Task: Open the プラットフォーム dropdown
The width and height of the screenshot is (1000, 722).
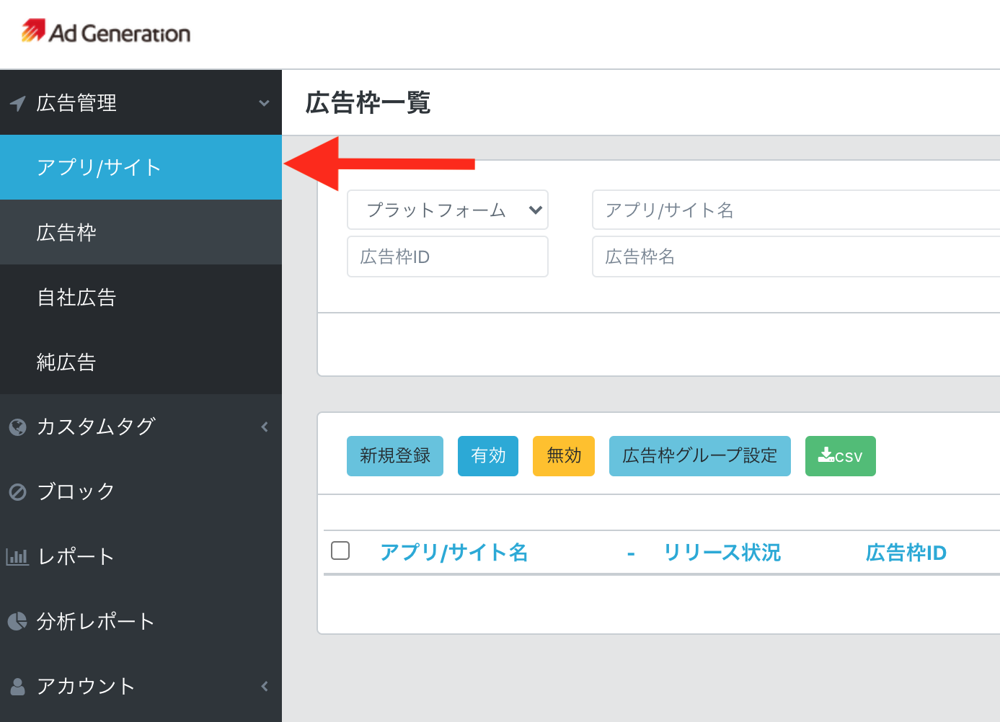Action: [447, 210]
